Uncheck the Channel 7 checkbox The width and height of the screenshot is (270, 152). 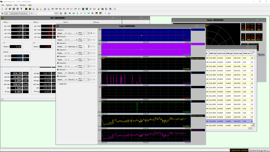(58, 70)
